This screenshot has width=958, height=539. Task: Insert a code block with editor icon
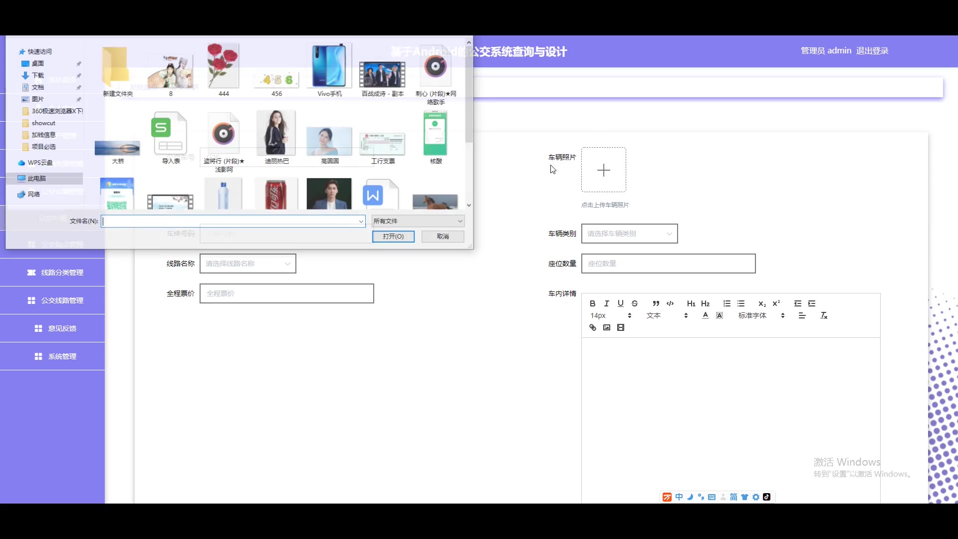[x=670, y=303]
